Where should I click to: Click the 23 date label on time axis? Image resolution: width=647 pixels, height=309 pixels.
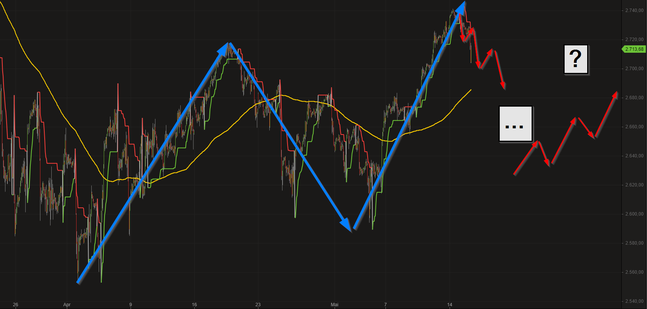click(258, 305)
